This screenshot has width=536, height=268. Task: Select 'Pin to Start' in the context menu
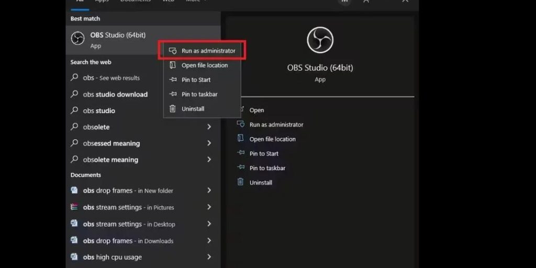(196, 80)
